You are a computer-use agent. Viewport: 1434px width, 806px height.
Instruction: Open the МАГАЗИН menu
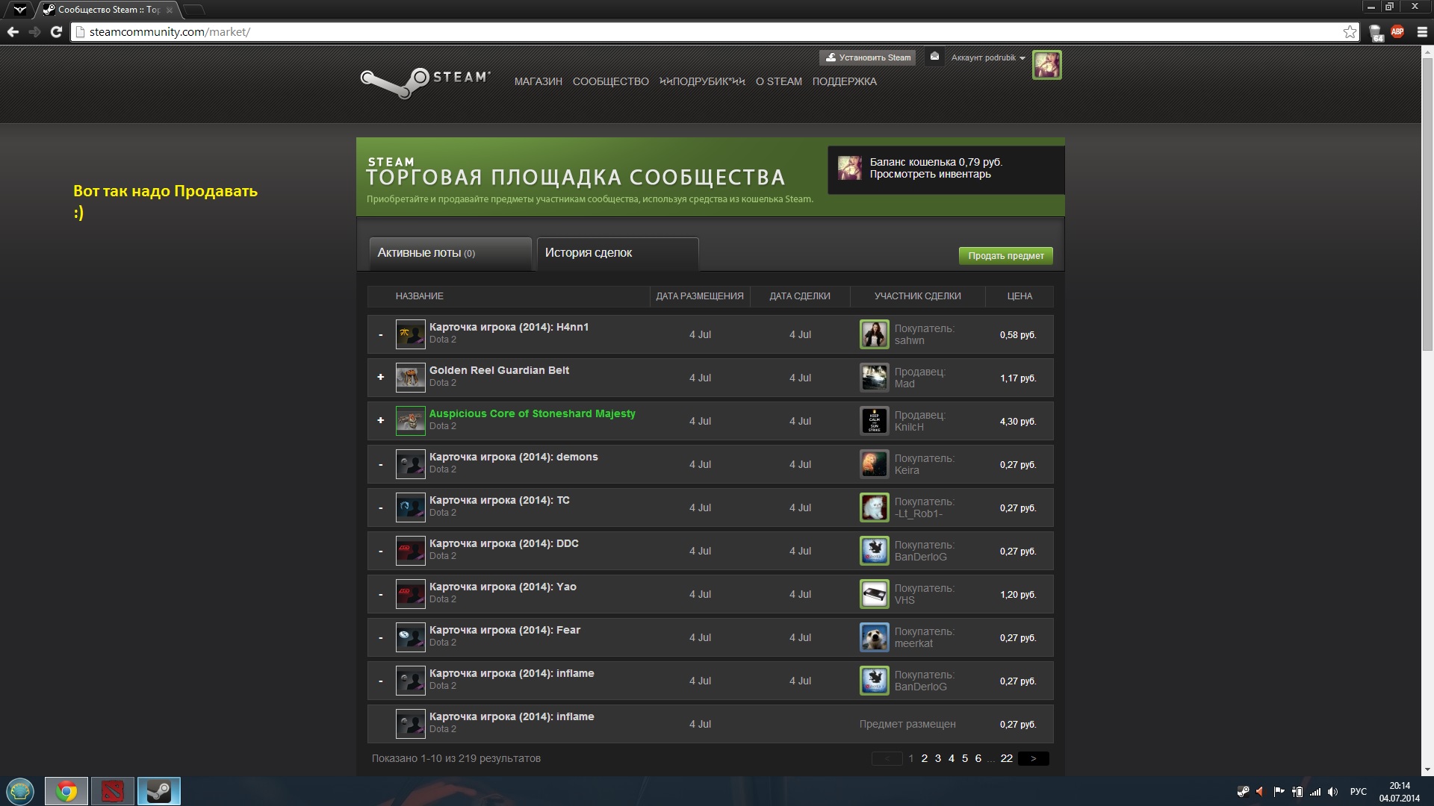click(x=538, y=81)
